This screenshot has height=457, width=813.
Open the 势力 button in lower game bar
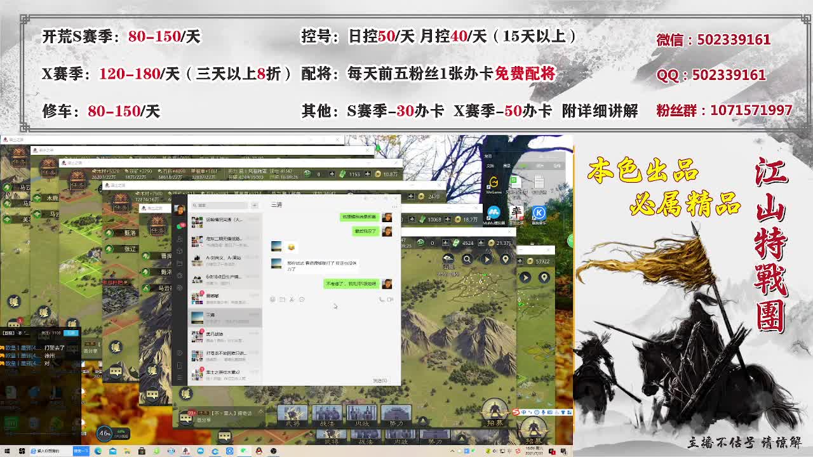tap(435, 437)
